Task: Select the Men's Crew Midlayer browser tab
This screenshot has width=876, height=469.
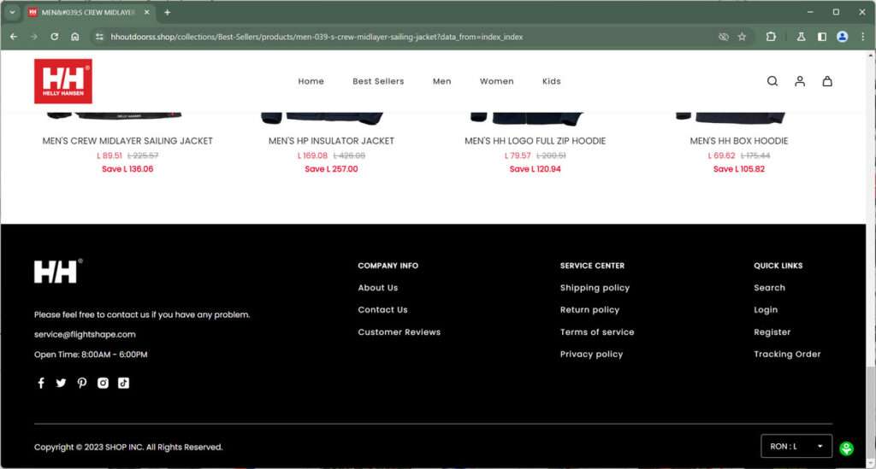Action: tap(87, 12)
